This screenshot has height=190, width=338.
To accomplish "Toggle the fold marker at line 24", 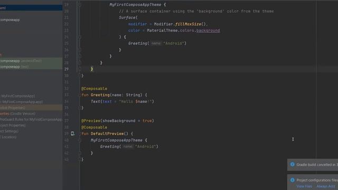I will (x=79, y=37).
